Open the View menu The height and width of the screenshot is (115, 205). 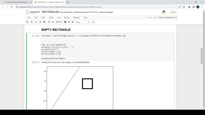tap(43, 18)
